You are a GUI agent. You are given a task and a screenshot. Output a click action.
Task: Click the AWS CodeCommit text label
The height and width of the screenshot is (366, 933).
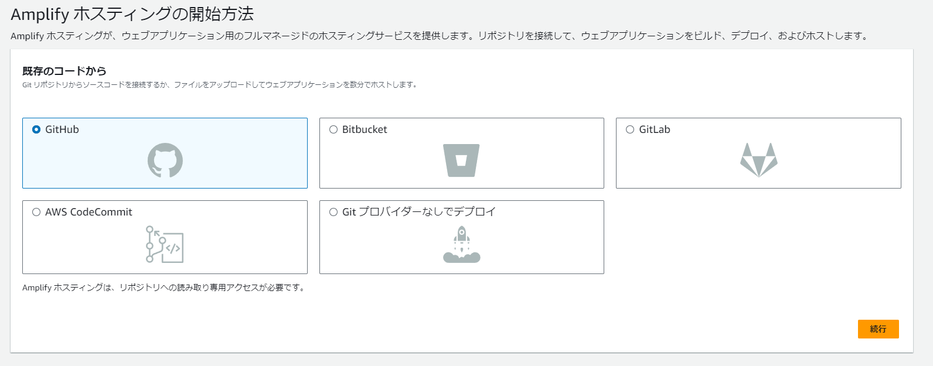[x=88, y=212]
